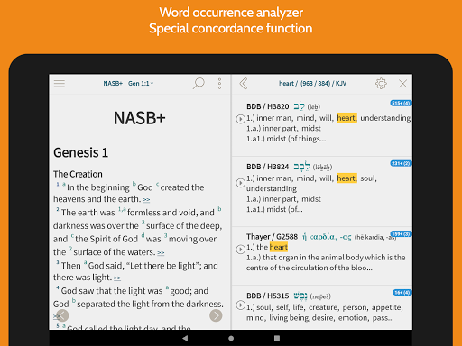This screenshot has width=462, height=346.
Task: Expand the BDB H5315 entry arrow
Action: [240, 305]
